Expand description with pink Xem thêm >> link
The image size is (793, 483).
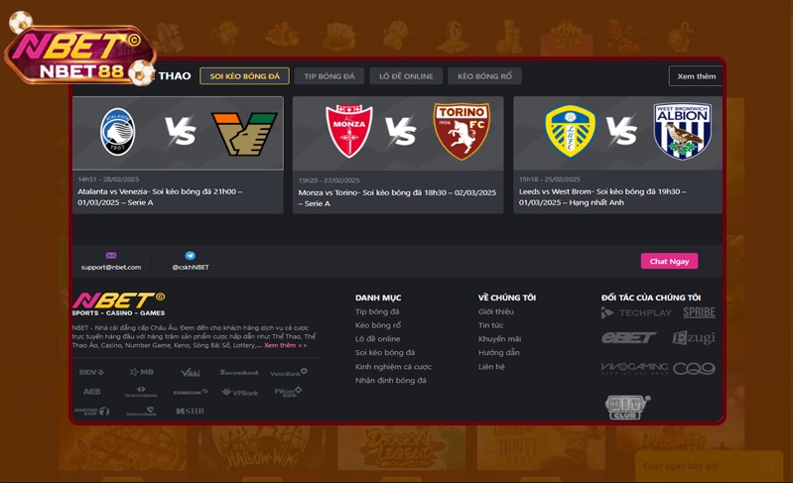click(285, 345)
